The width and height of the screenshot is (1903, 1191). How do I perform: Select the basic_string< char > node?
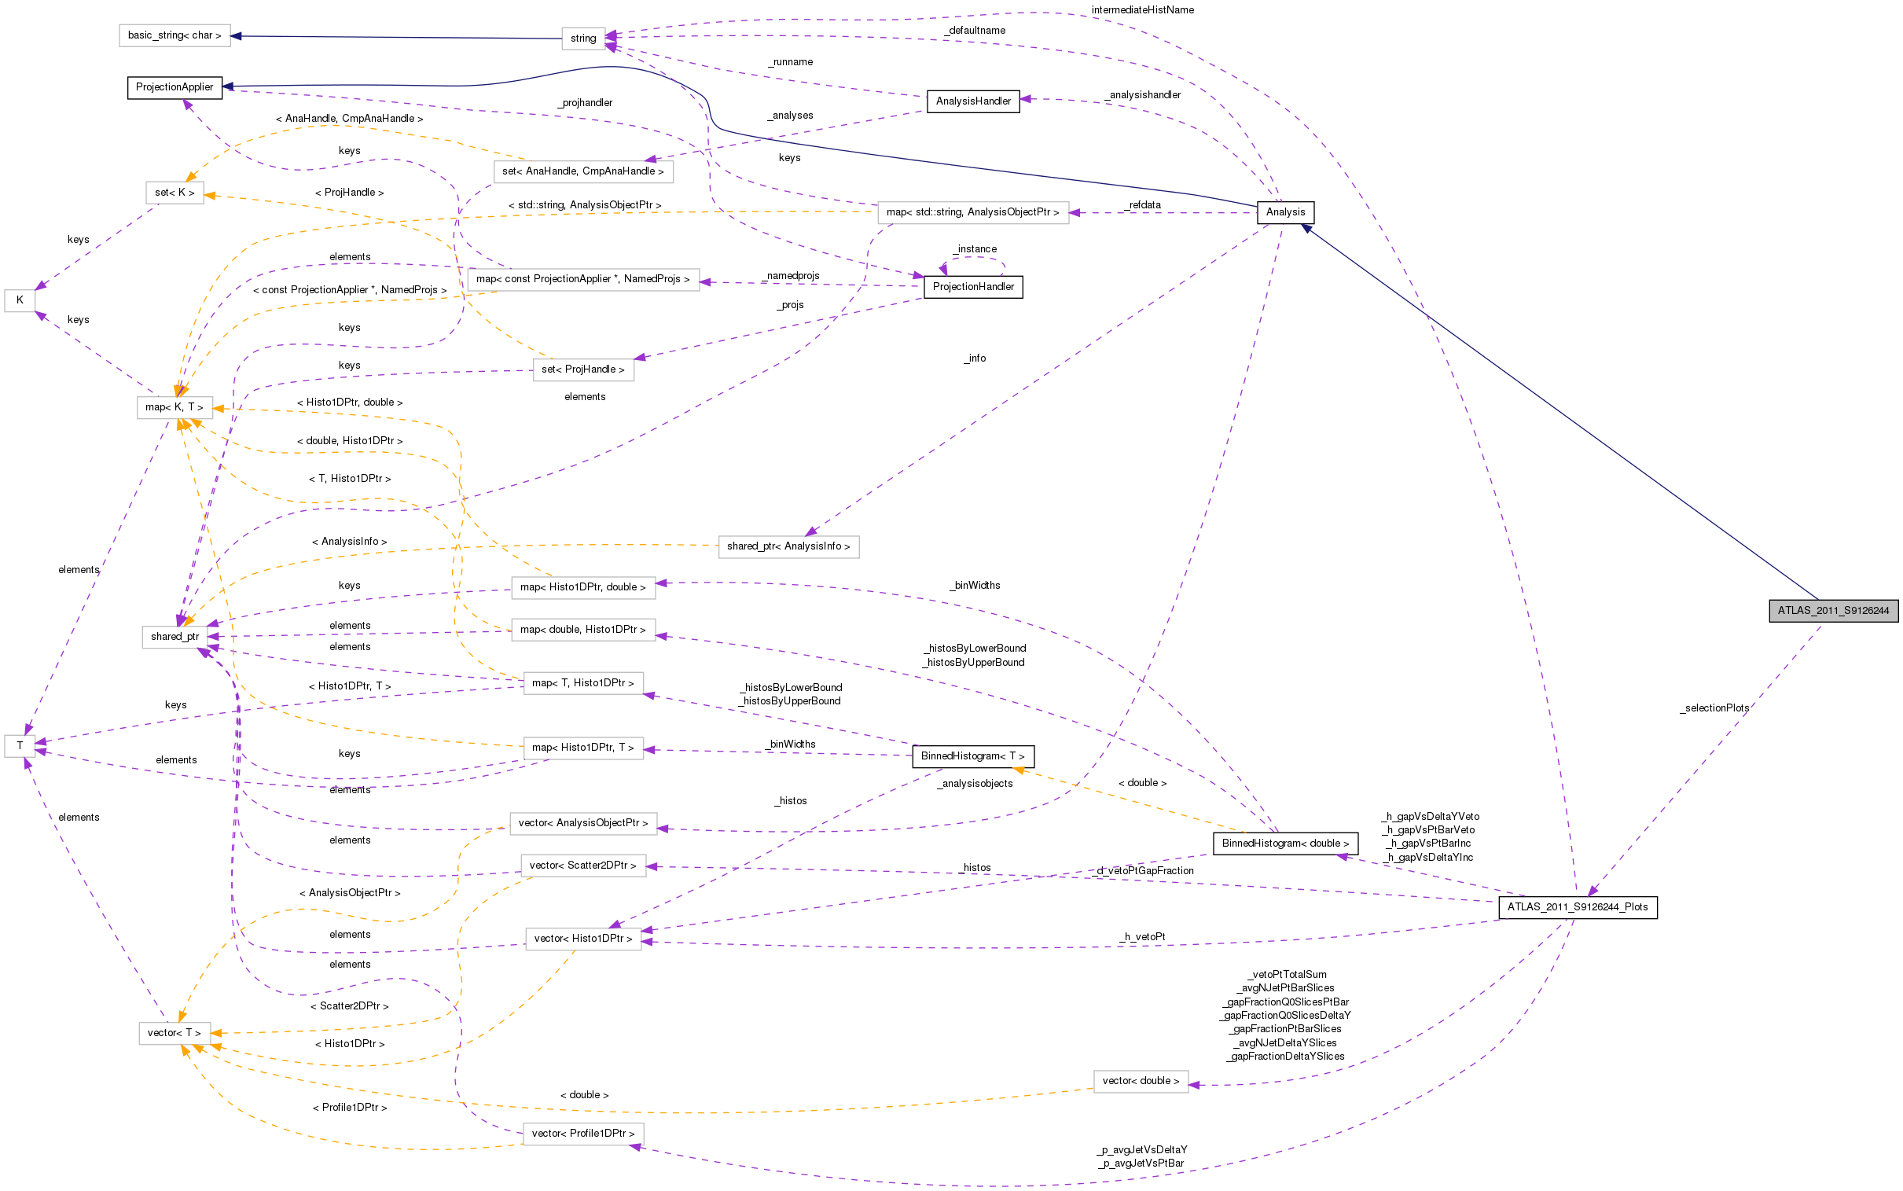[174, 35]
